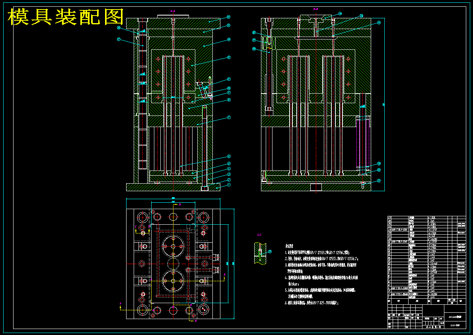Click technical note 6 citing GB/T 825
473x335 pixels.
pos(311,303)
